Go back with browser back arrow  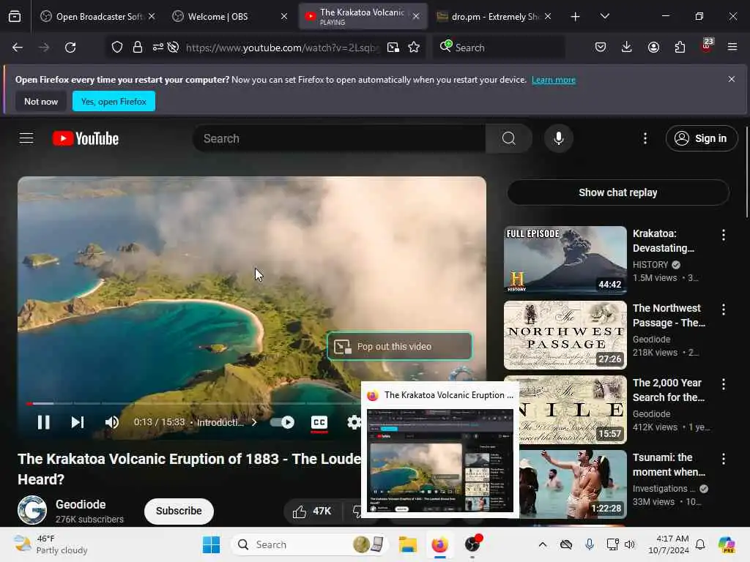(x=18, y=48)
